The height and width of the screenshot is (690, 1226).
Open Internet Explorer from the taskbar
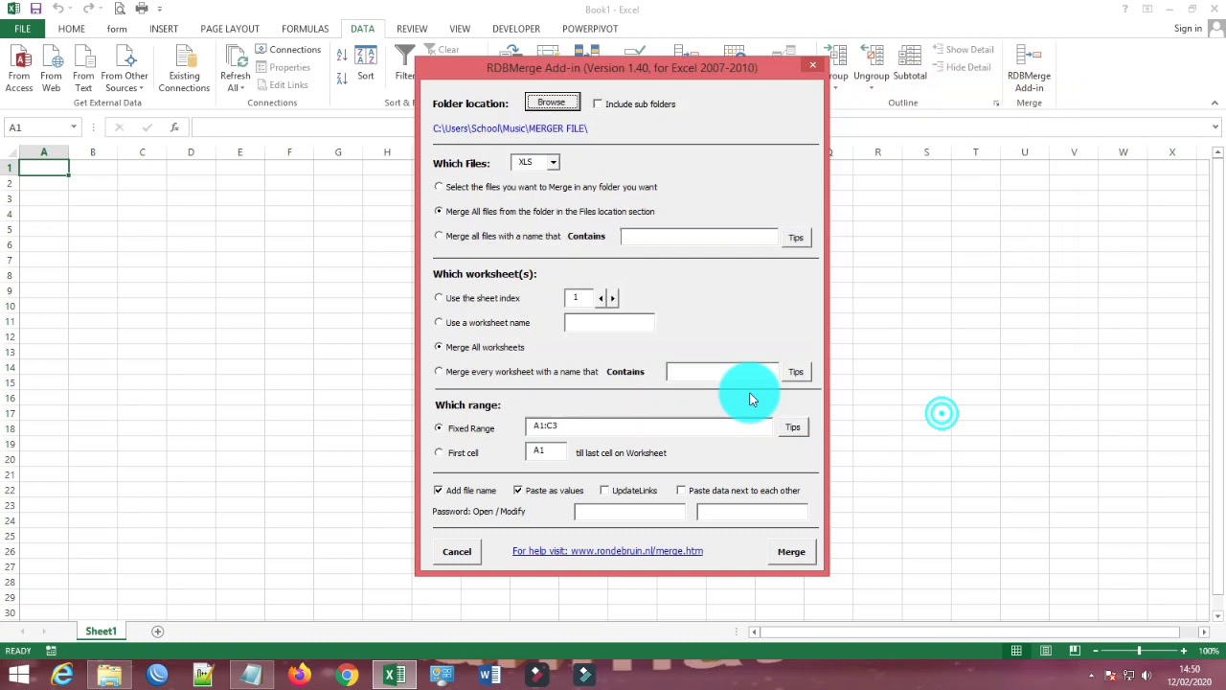point(62,676)
